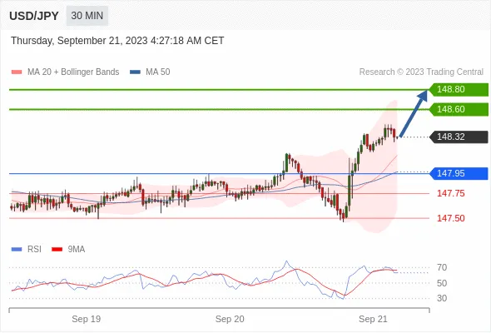Screen dimensions: 491x333
Task: Select the 148.60 resistance price tag
Action: (x=459, y=109)
